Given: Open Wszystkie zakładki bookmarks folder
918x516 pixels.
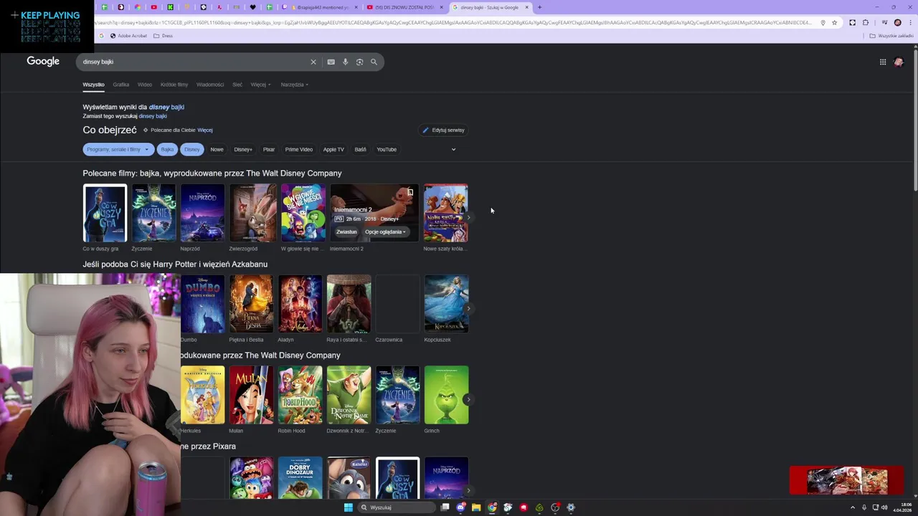Looking at the screenshot, I should pos(891,35).
